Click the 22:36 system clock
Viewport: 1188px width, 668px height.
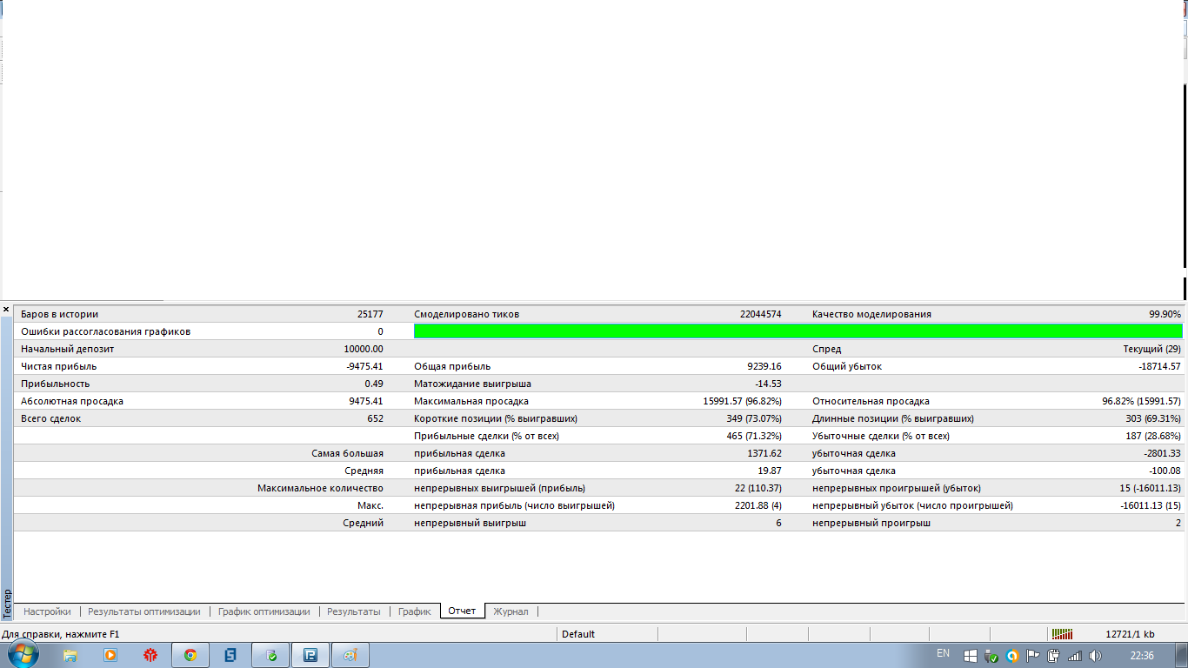(1142, 655)
